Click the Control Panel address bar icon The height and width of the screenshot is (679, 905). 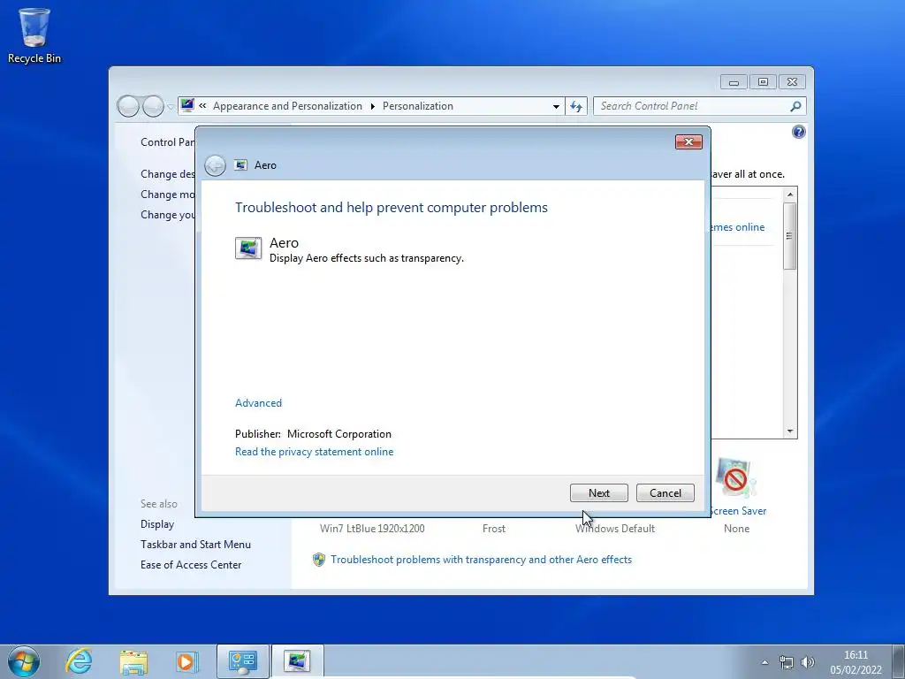tap(187, 106)
